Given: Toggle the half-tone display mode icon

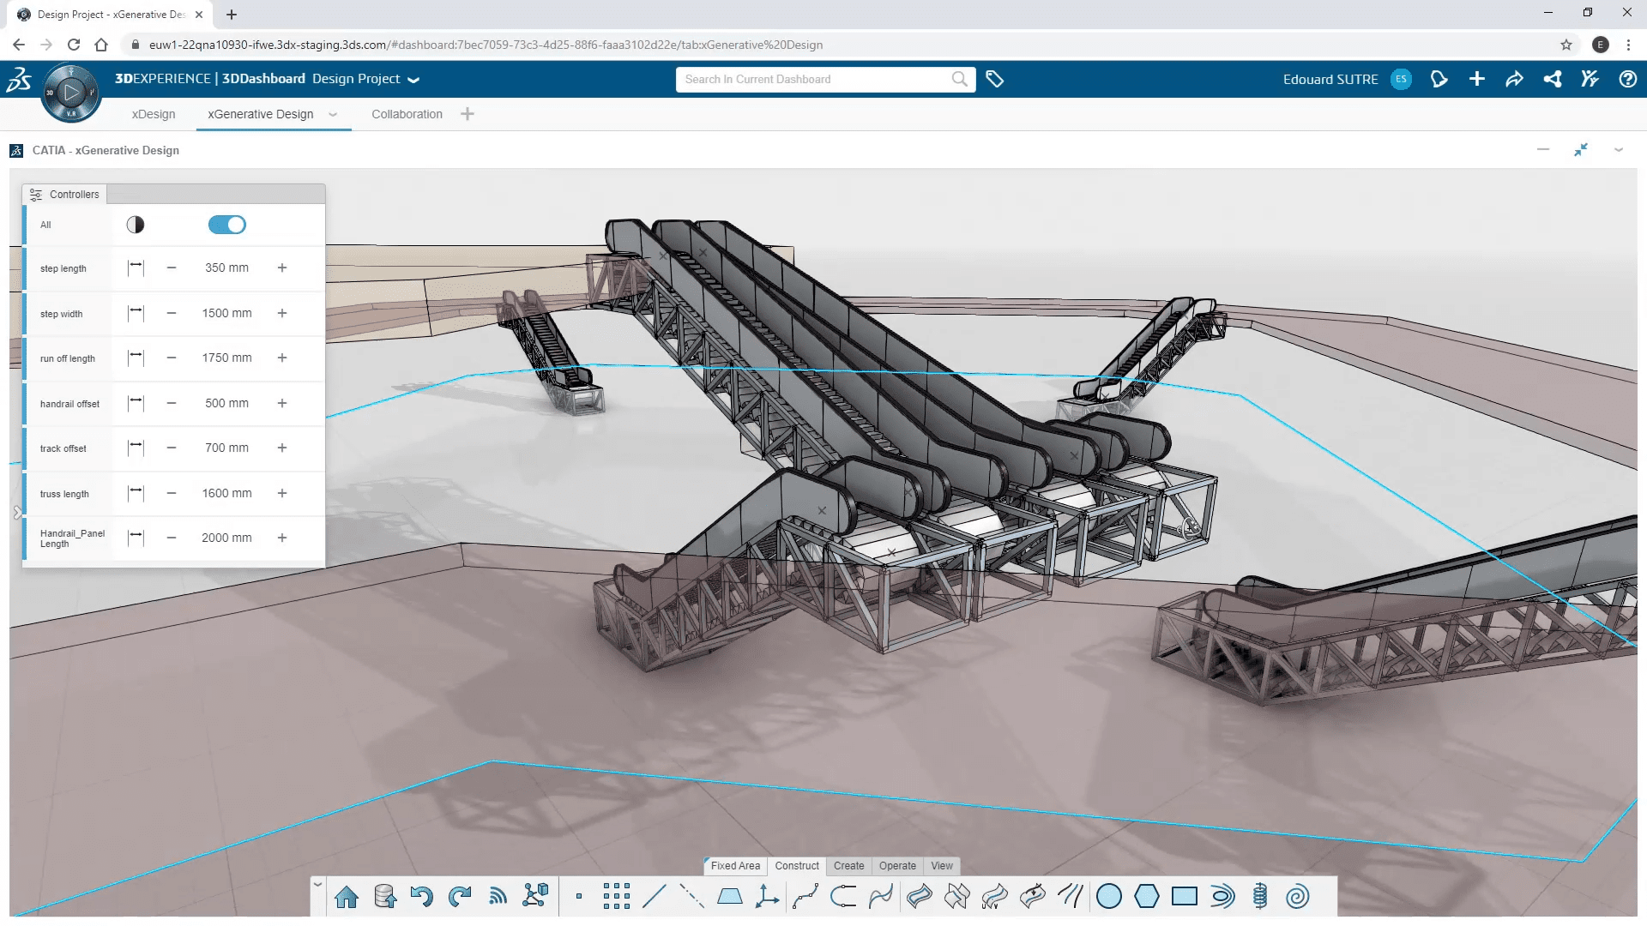Looking at the screenshot, I should (x=135, y=224).
